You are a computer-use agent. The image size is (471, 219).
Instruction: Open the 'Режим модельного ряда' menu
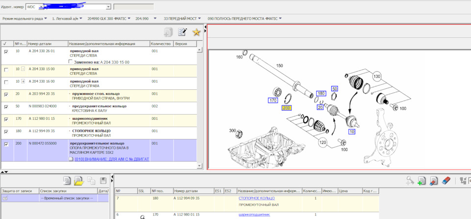[x=25, y=18]
